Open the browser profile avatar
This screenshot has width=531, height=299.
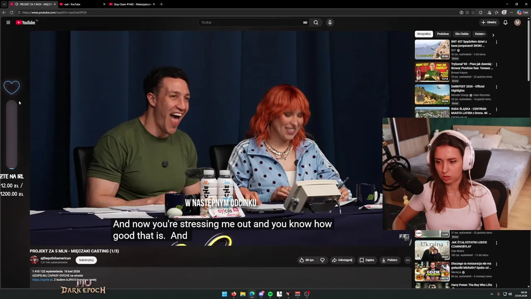(x=504, y=12)
